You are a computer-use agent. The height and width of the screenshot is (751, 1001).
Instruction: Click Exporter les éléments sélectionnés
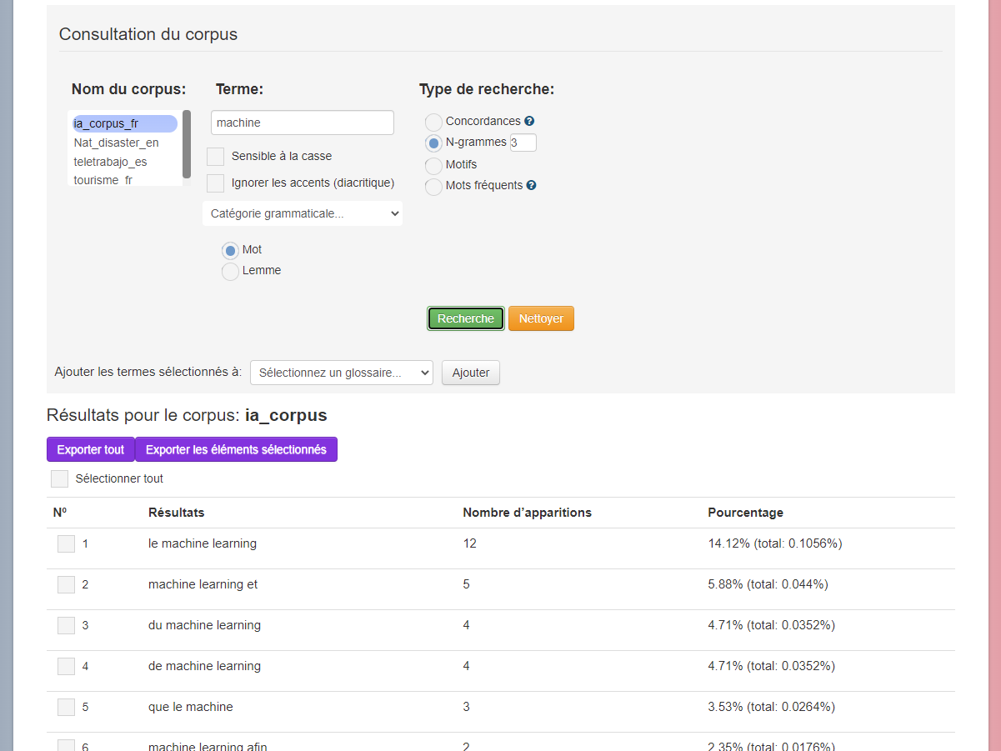point(236,449)
